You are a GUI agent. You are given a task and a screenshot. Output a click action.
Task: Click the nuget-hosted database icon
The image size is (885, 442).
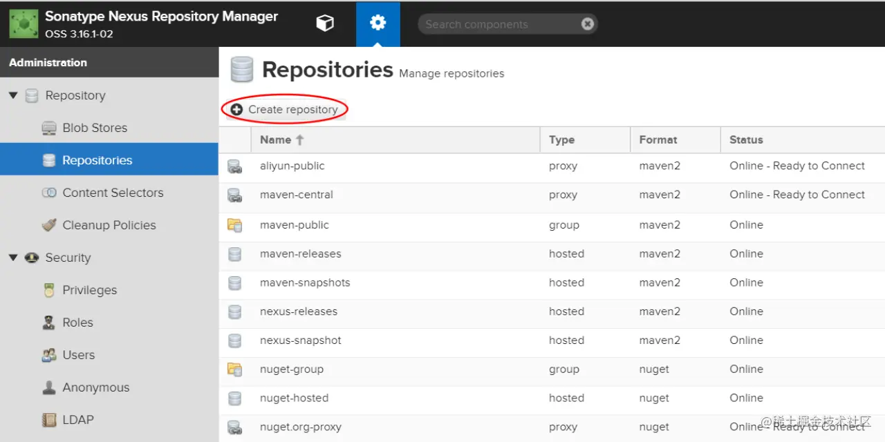(x=234, y=398)
